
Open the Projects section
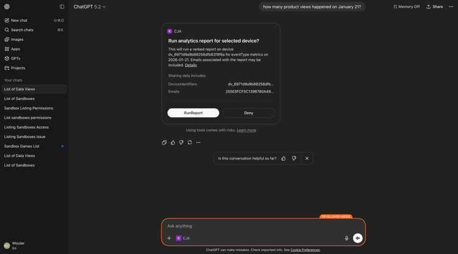point(34,68)
